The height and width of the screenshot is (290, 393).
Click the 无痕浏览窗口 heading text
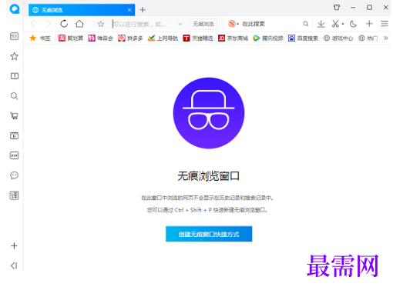click(x=208, y=176)
